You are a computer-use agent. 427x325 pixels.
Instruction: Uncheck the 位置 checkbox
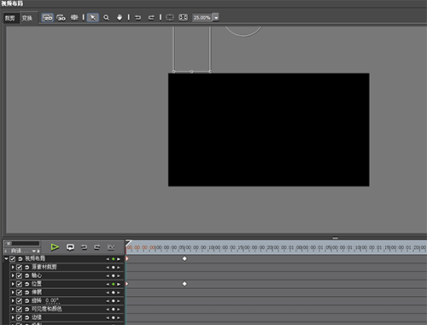19,284
